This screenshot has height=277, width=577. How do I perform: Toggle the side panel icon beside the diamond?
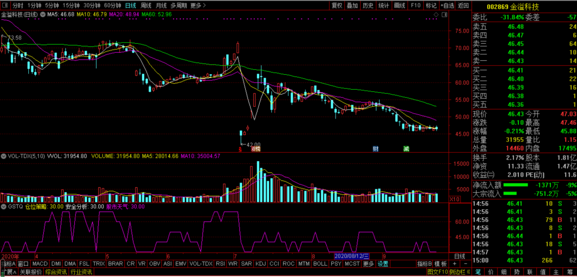[445, 14]
